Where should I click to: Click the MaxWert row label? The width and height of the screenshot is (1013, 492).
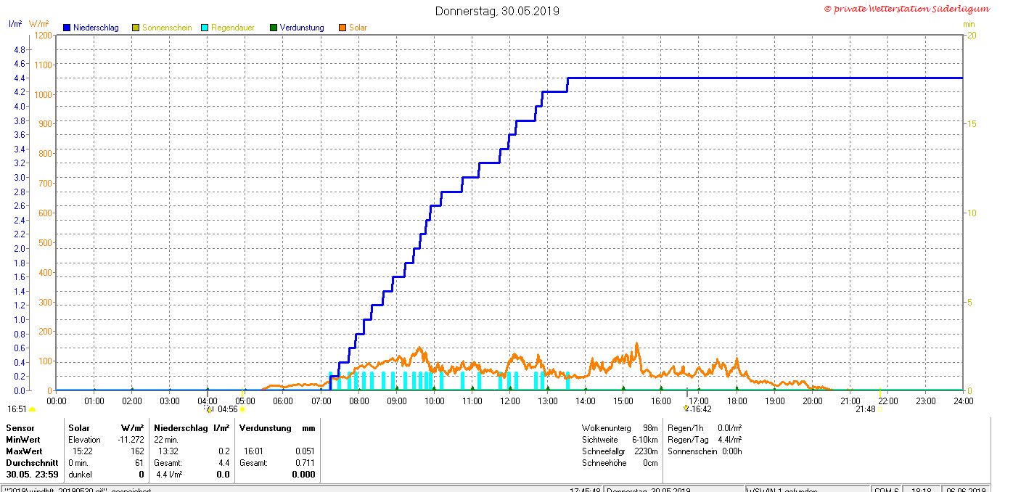point(24,451)
